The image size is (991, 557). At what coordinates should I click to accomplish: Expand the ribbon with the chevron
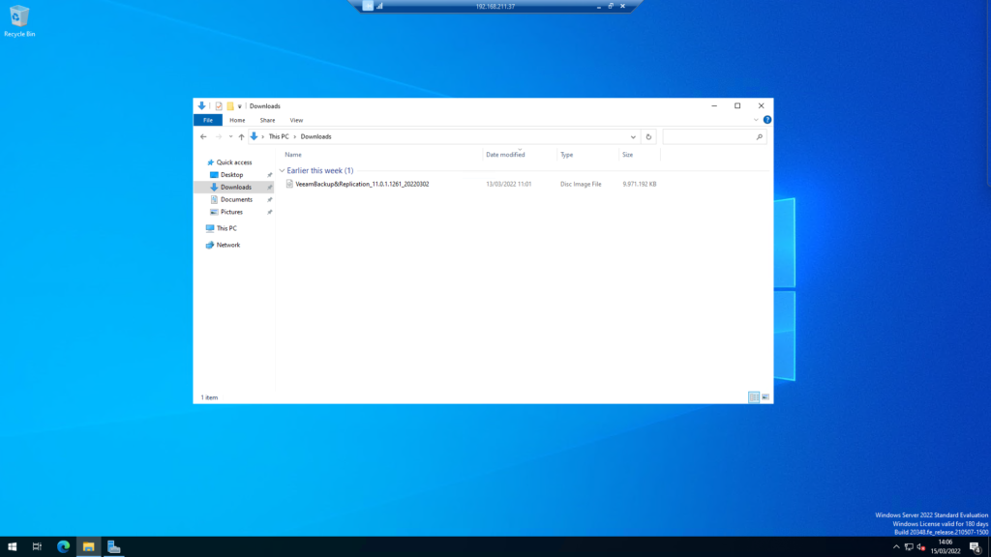[x=756, y=120]
